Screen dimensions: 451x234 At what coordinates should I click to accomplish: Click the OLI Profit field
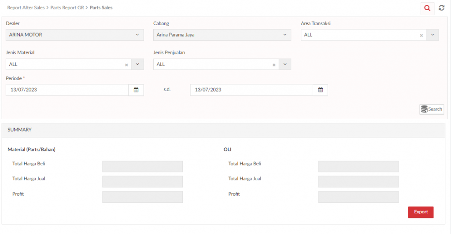(359, 197)
